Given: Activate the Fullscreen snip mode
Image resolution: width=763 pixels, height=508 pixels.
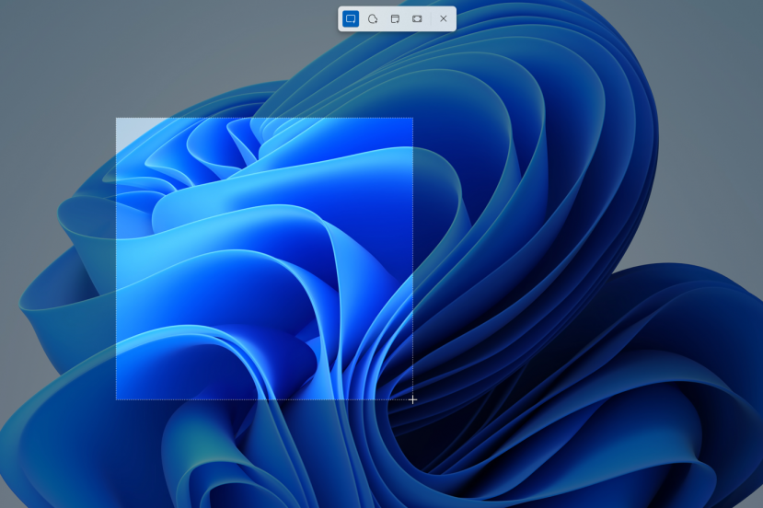Looking at the screenshot, I should tap(417, 18).
